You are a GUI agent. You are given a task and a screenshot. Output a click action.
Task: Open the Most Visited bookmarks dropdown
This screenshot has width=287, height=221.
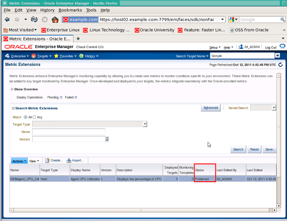tap(20, 30)
